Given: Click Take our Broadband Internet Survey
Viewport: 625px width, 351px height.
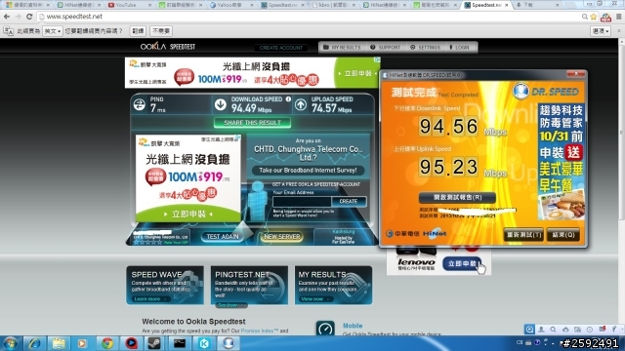Looking at the screenshot, I should point(308,171).
